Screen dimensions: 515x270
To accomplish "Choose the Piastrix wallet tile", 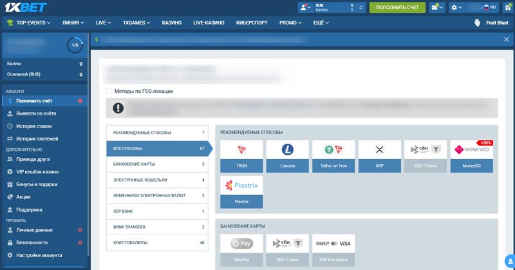I will pyautogui.click(x=241, y=191).
